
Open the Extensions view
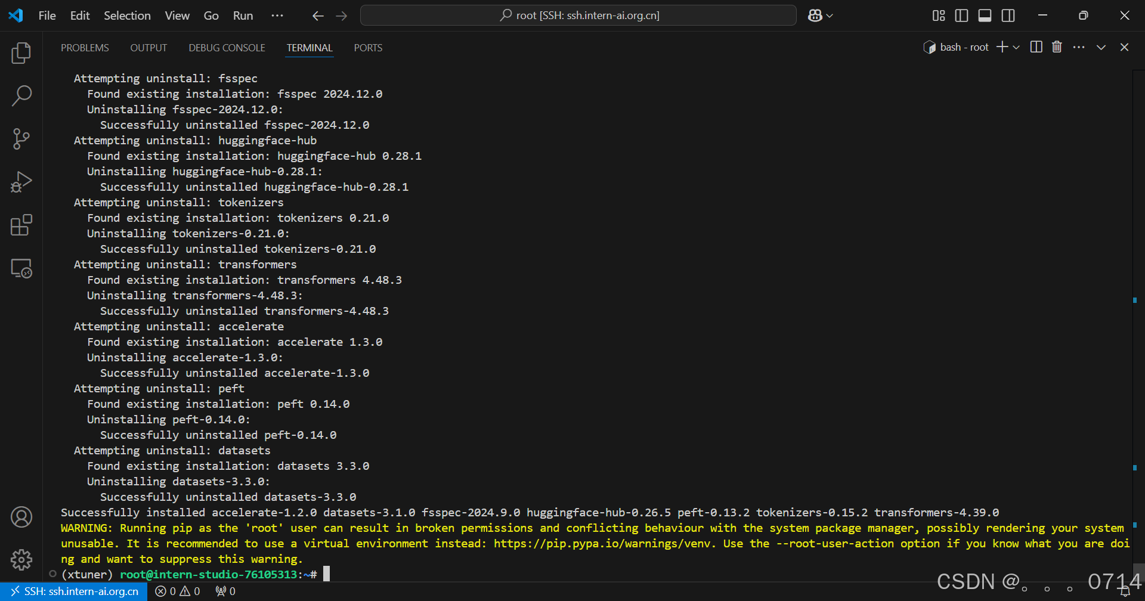point(21,225)
